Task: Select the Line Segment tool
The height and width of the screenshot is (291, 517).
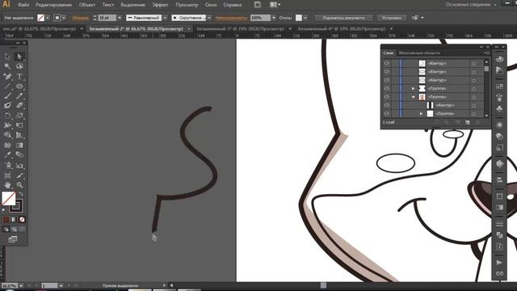Action: tap(7, 86)
